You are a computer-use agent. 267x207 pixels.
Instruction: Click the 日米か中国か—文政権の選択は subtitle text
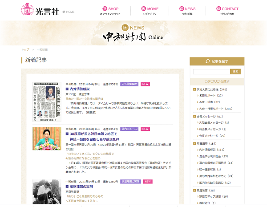(85, 99)
